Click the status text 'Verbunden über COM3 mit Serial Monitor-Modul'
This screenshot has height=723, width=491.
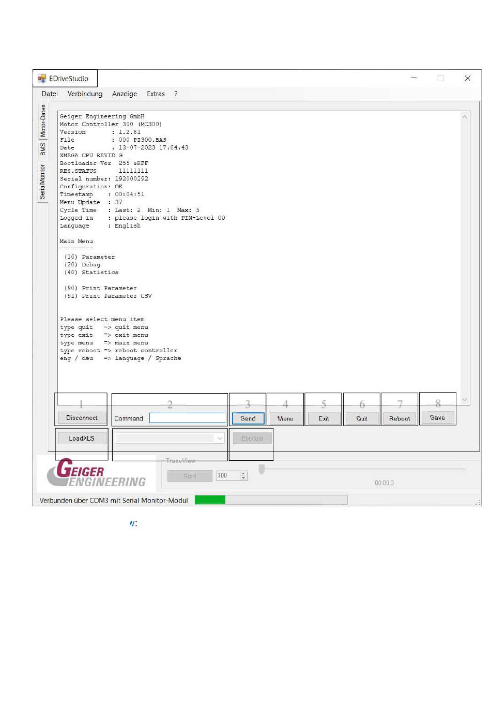pos(114,500)
